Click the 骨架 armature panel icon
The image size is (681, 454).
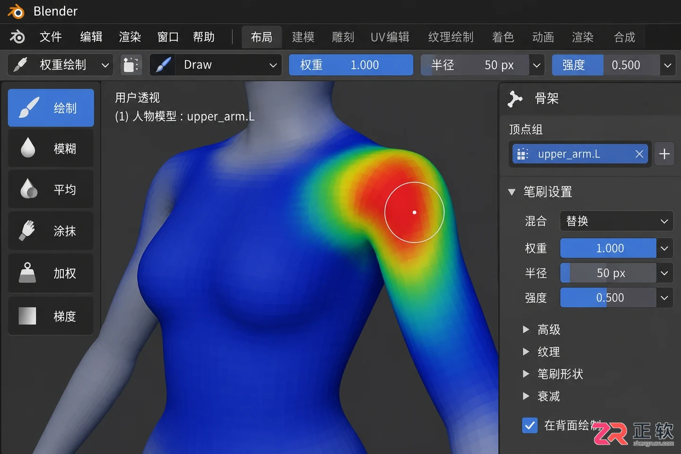(x=515, y=98)
